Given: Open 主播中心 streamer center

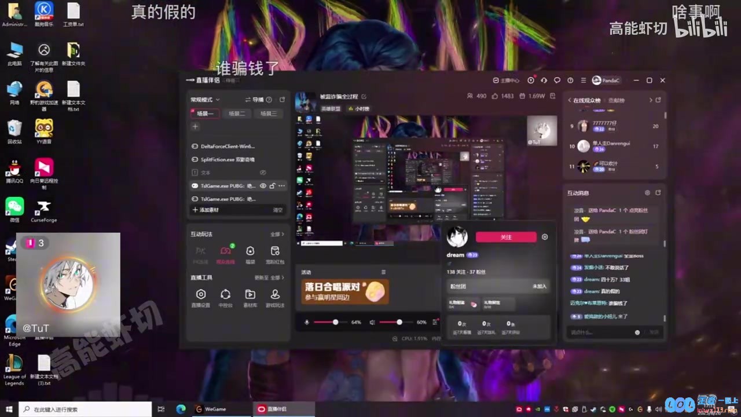Looking at the screenshot, I should point(506,81).
